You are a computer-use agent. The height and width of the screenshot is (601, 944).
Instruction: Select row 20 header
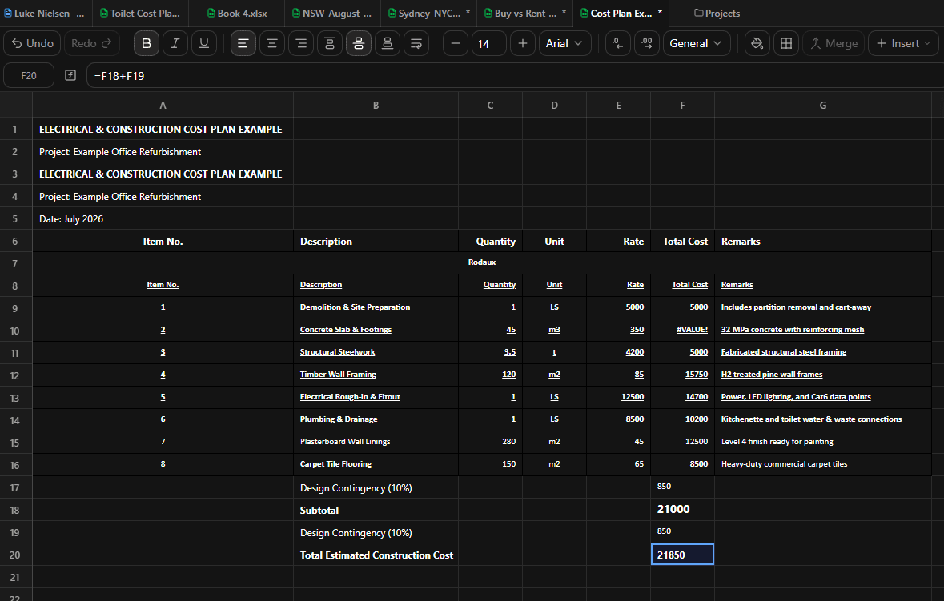(15, 555)
